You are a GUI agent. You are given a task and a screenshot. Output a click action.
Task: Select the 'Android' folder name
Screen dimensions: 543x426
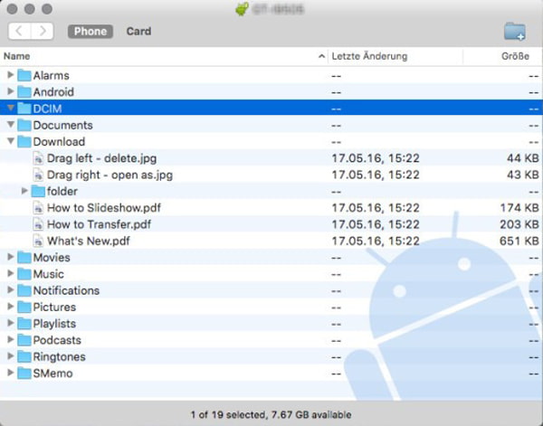(53, 92)
